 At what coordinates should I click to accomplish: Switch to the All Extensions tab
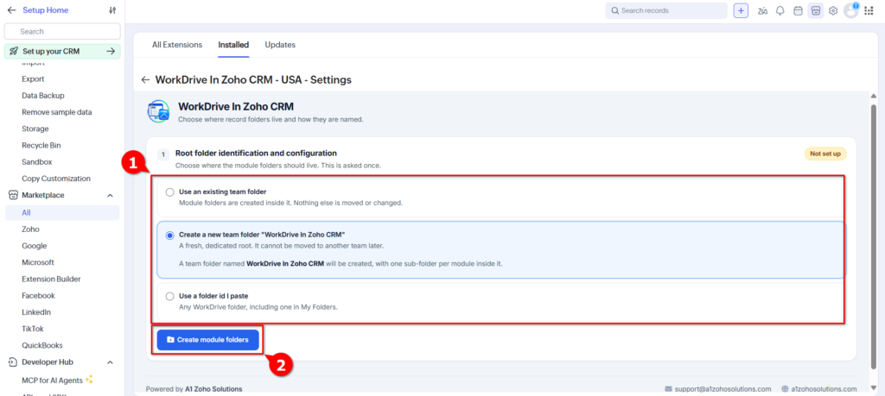coord(177,45)
